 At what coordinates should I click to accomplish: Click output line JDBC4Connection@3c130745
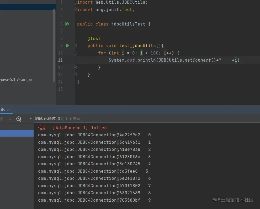tap(94, 164)
